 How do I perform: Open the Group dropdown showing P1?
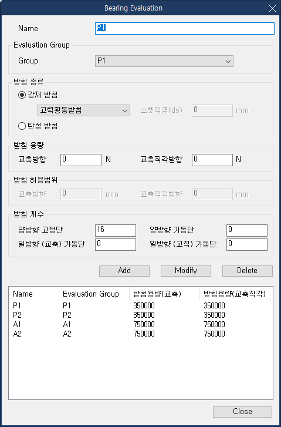(x=164, y=61)
